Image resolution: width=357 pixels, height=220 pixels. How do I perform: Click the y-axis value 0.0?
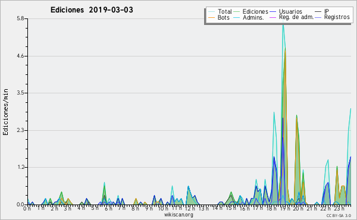pyautogui.click(x=20, y=205)
